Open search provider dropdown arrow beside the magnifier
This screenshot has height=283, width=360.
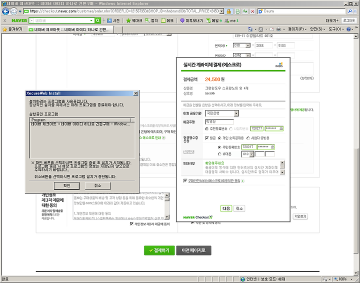pyautogui.click(x=354, y=11)
